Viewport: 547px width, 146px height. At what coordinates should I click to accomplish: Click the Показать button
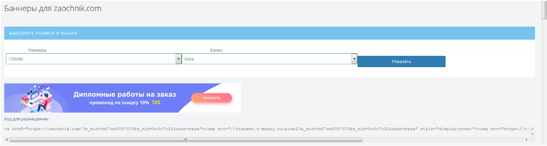point(401,61)
